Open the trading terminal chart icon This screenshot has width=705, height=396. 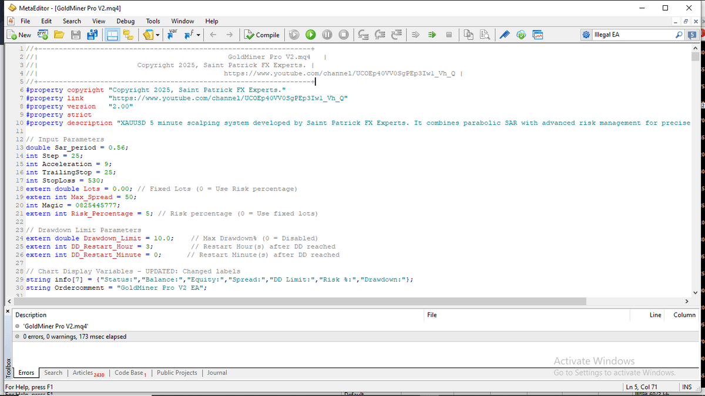click(538, 35)
